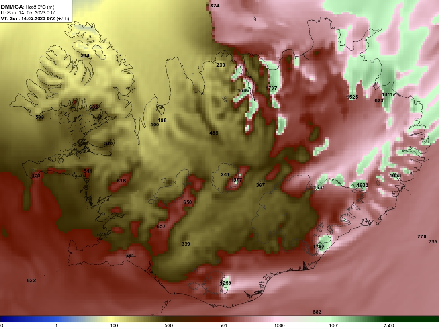439x329 pixels.
Task: Click the map value 632
Action: pyautogui.click(x=94, y=107)
